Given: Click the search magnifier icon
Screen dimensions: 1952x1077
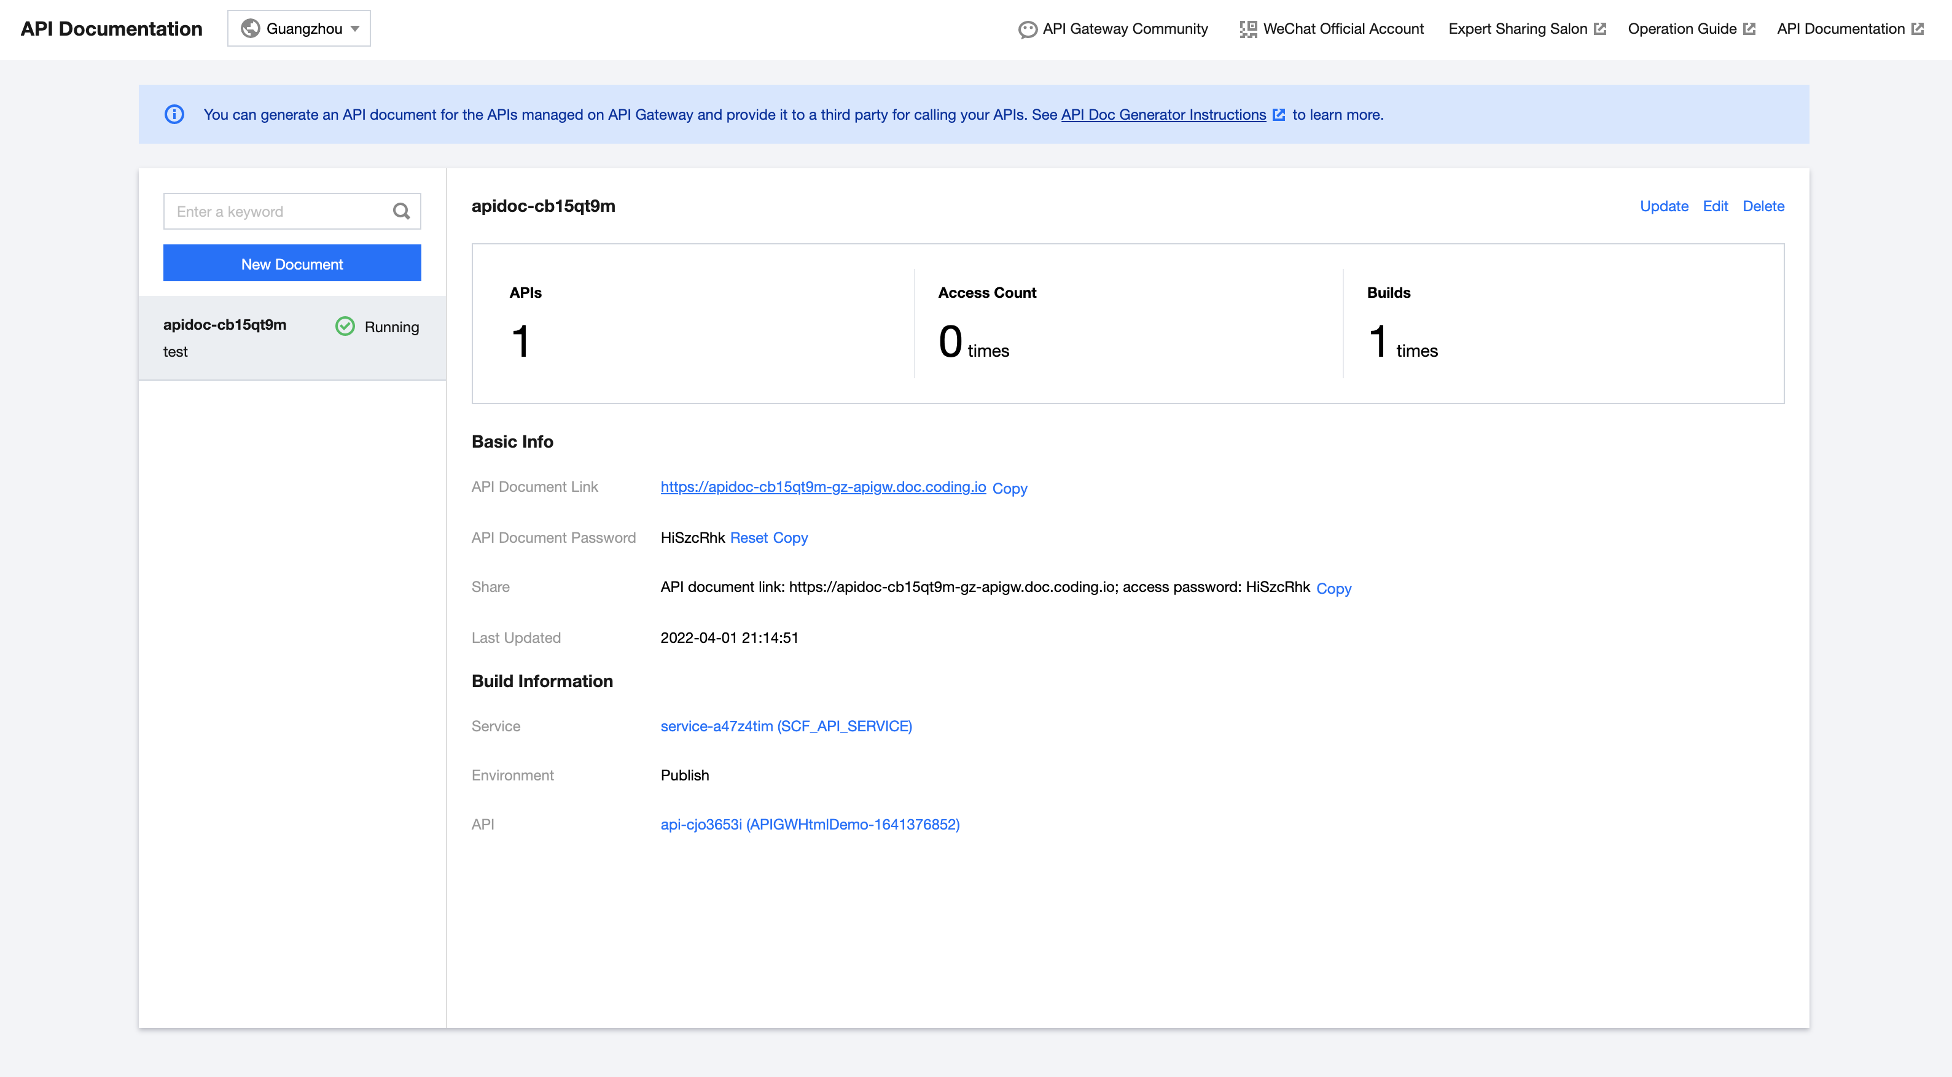Looking at the screenshot, I should [x=401, y=211].
